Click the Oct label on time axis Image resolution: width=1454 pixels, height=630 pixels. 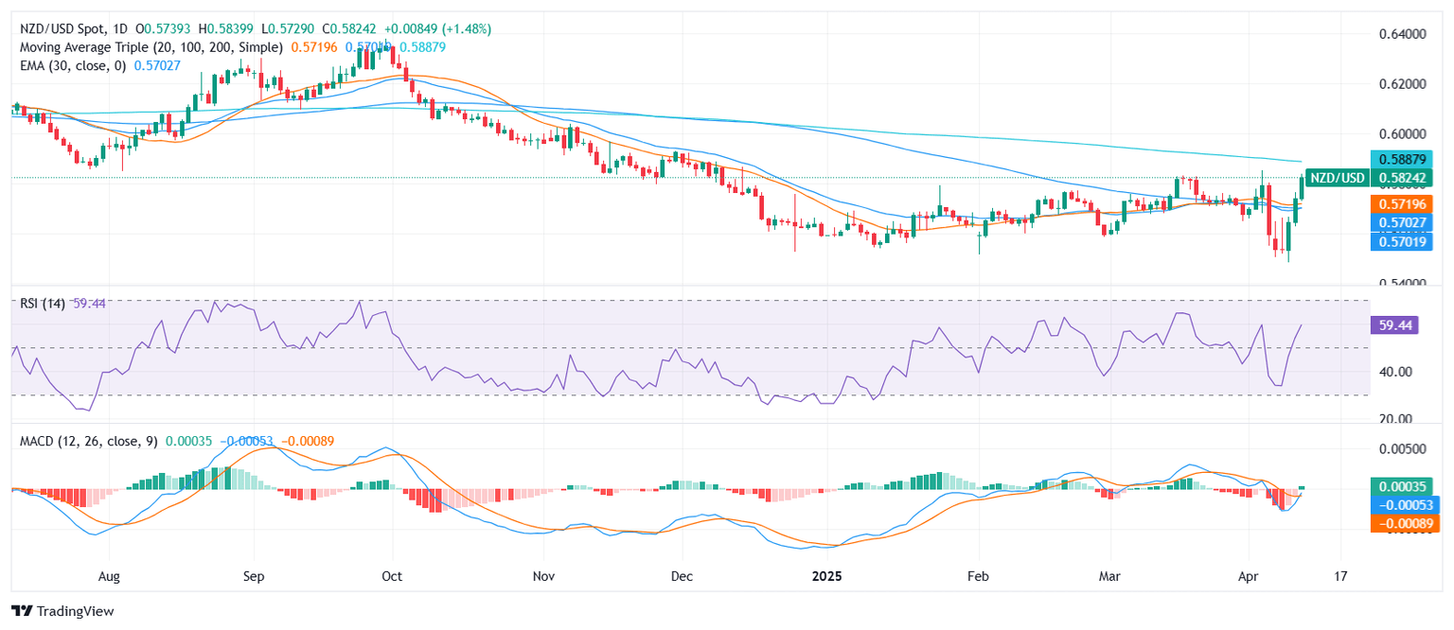point(392,574)
